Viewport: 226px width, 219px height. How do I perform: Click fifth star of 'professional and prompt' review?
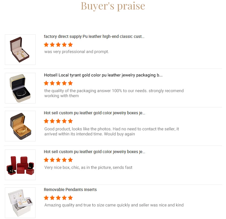tap(70, 45)
